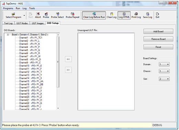Click the Select Program toolbar icon
The width and height of the screenshot is (179, 130).
tap(13, 16)
